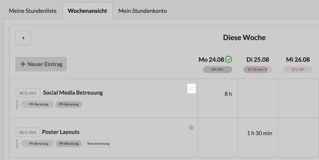319x160 pixels.
Task: Select the Wochenansicht tab
Action: point(87,11)
